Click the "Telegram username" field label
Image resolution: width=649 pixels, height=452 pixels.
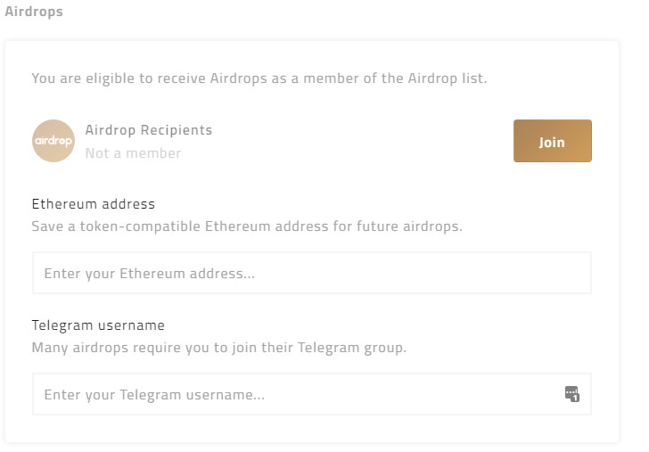click(98, 325)
